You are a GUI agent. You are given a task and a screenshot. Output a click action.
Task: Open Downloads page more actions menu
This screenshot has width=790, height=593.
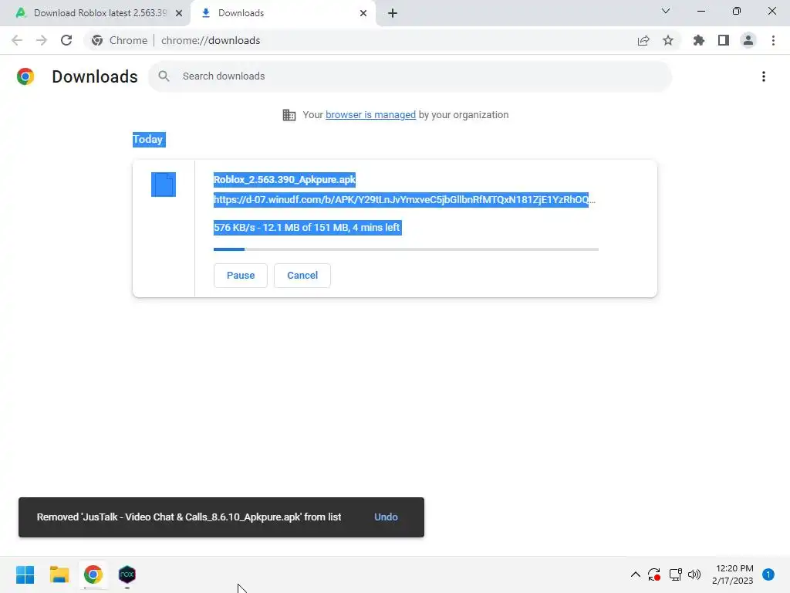[764, 76]
